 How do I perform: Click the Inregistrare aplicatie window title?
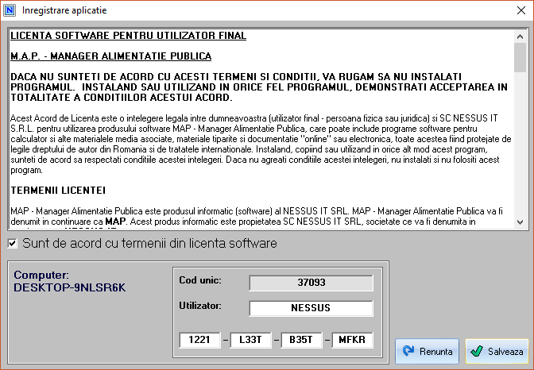tap(64, 10)
